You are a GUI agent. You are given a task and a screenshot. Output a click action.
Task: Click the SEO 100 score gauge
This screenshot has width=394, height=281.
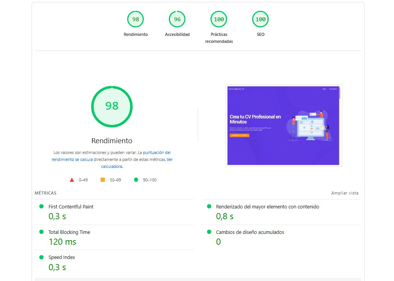click(x=260, y=19)
